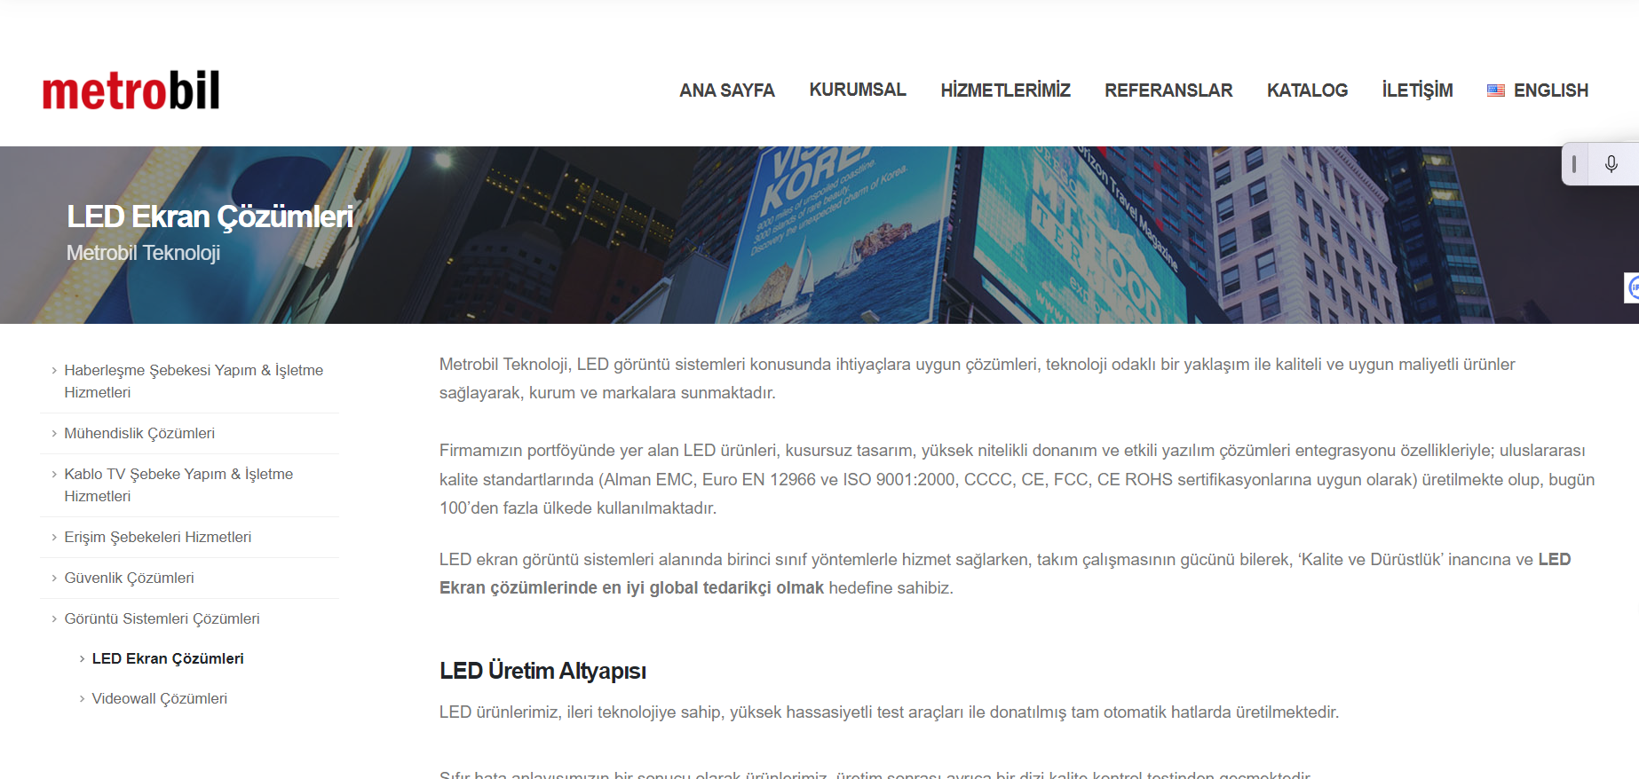Open Mühendislik Çözümleri sidebar link
The width and height of the screenshot is (1639, 779).
coord(139,433)
